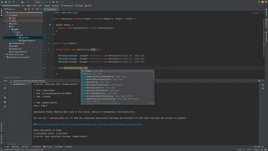Screen dimensions: 268x151
Task: Expand External Libraries node
Action: click(5, 55)
